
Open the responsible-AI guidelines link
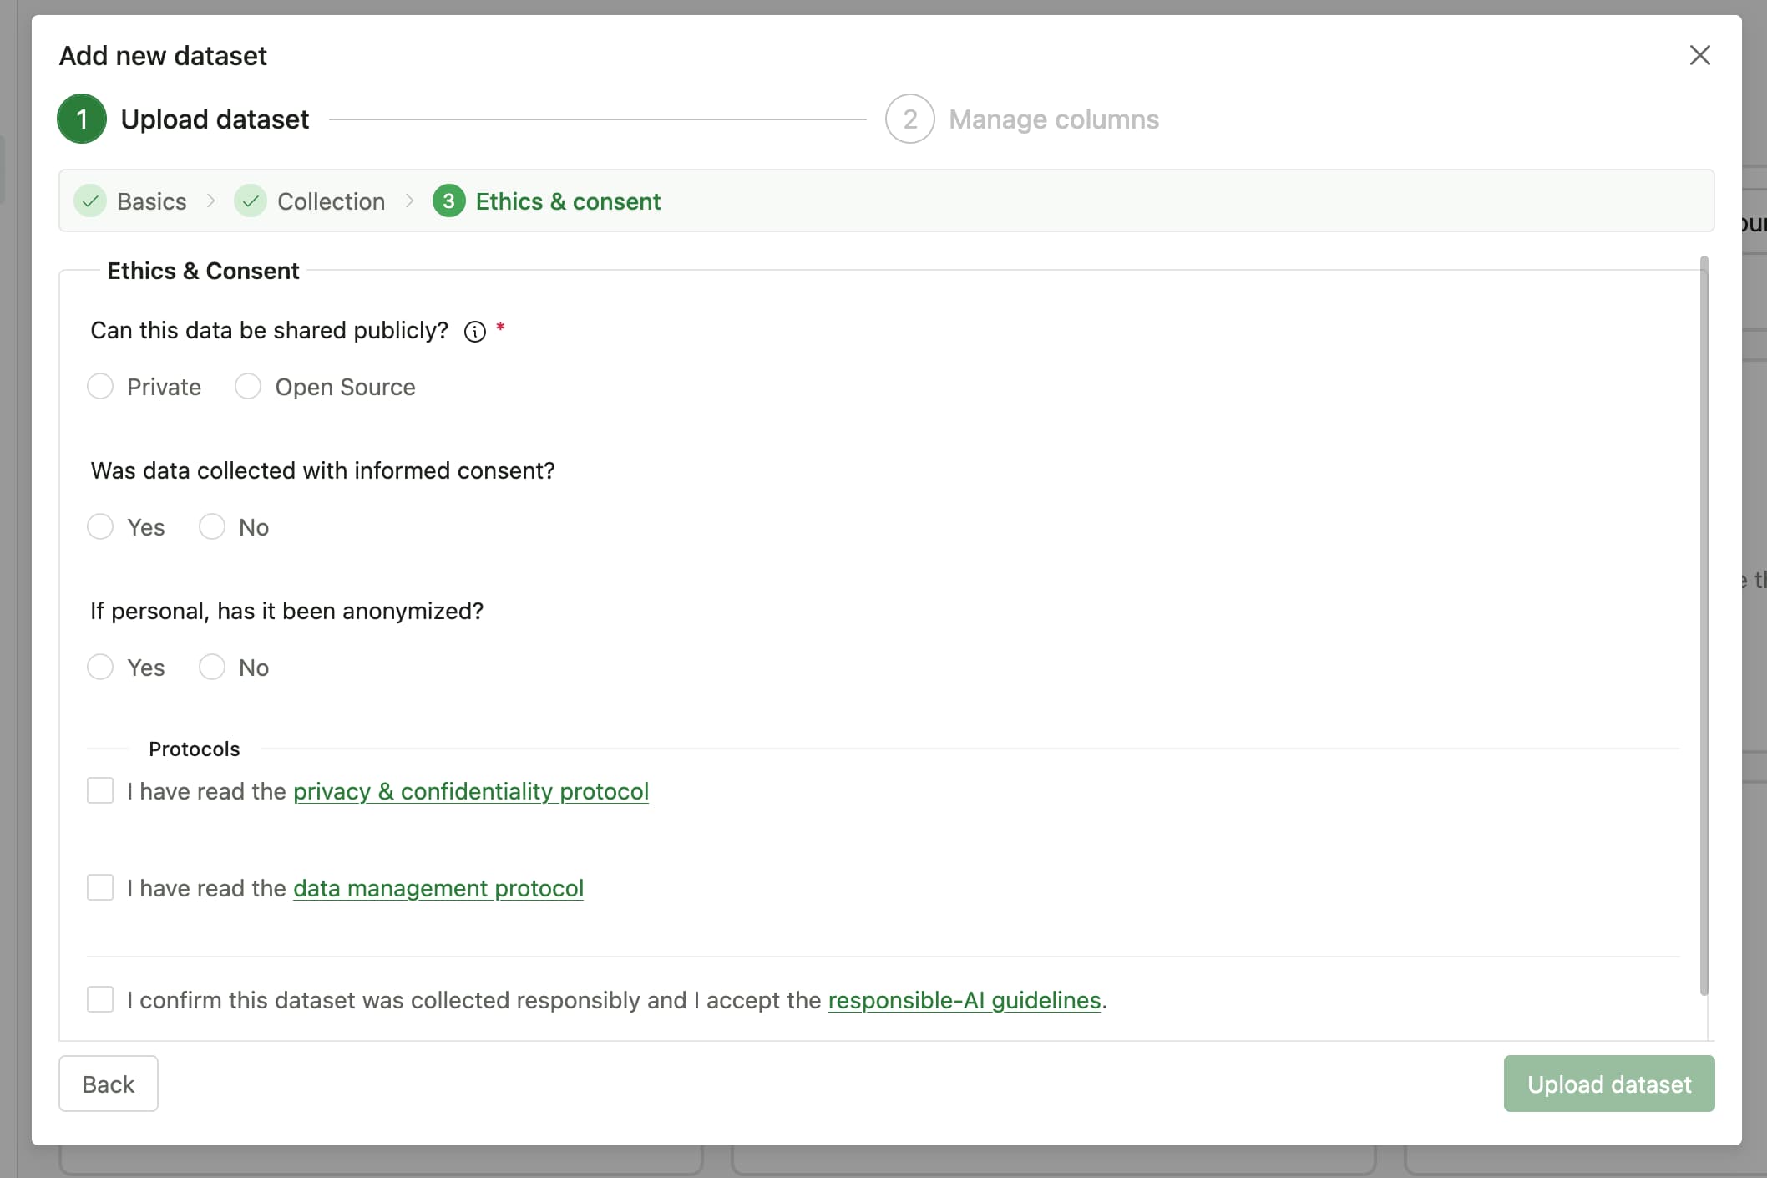pos(965,1000)
